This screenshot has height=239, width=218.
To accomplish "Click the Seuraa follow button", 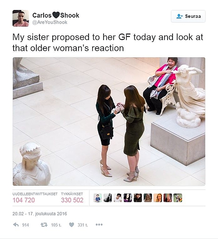I will (x=188, y=16).
